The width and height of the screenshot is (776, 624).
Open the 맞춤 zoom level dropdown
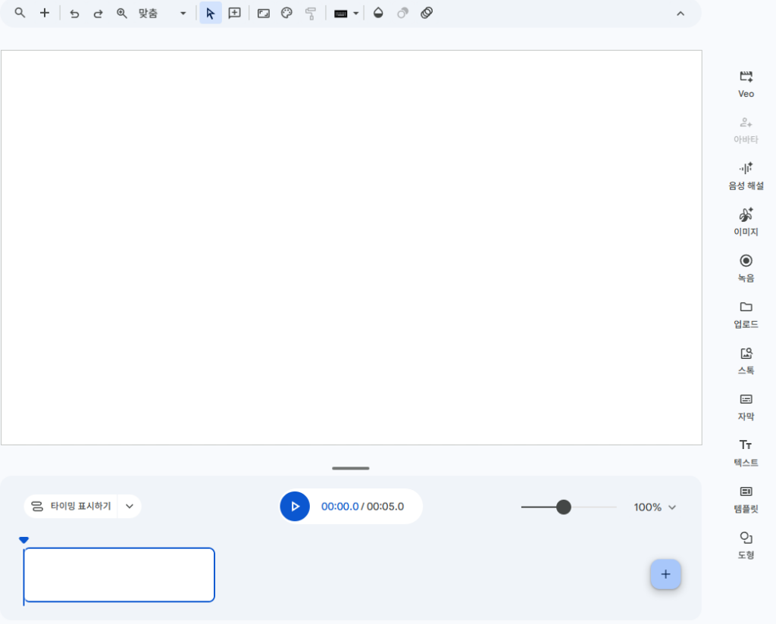(162, 14)
